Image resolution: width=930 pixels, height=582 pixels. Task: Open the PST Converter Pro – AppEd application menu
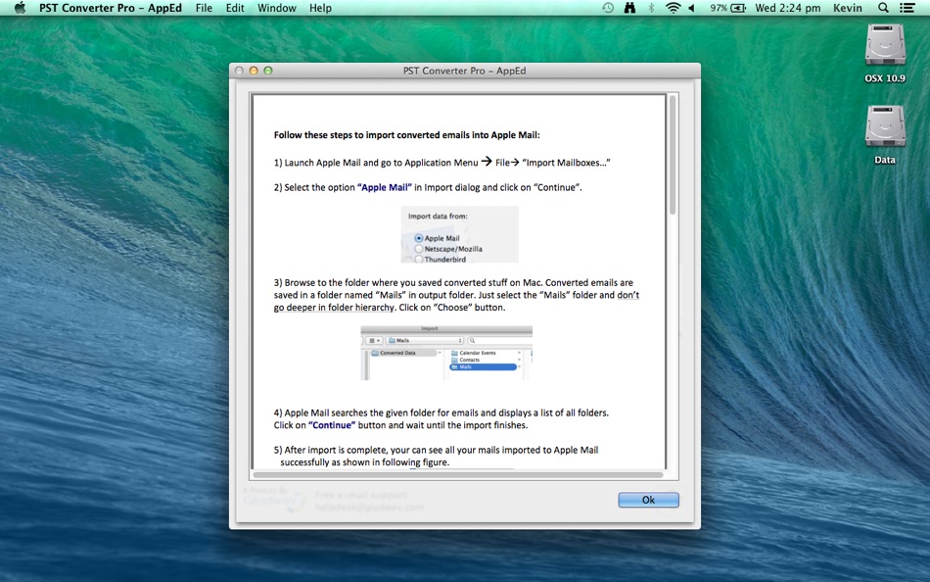coord(111,8)
